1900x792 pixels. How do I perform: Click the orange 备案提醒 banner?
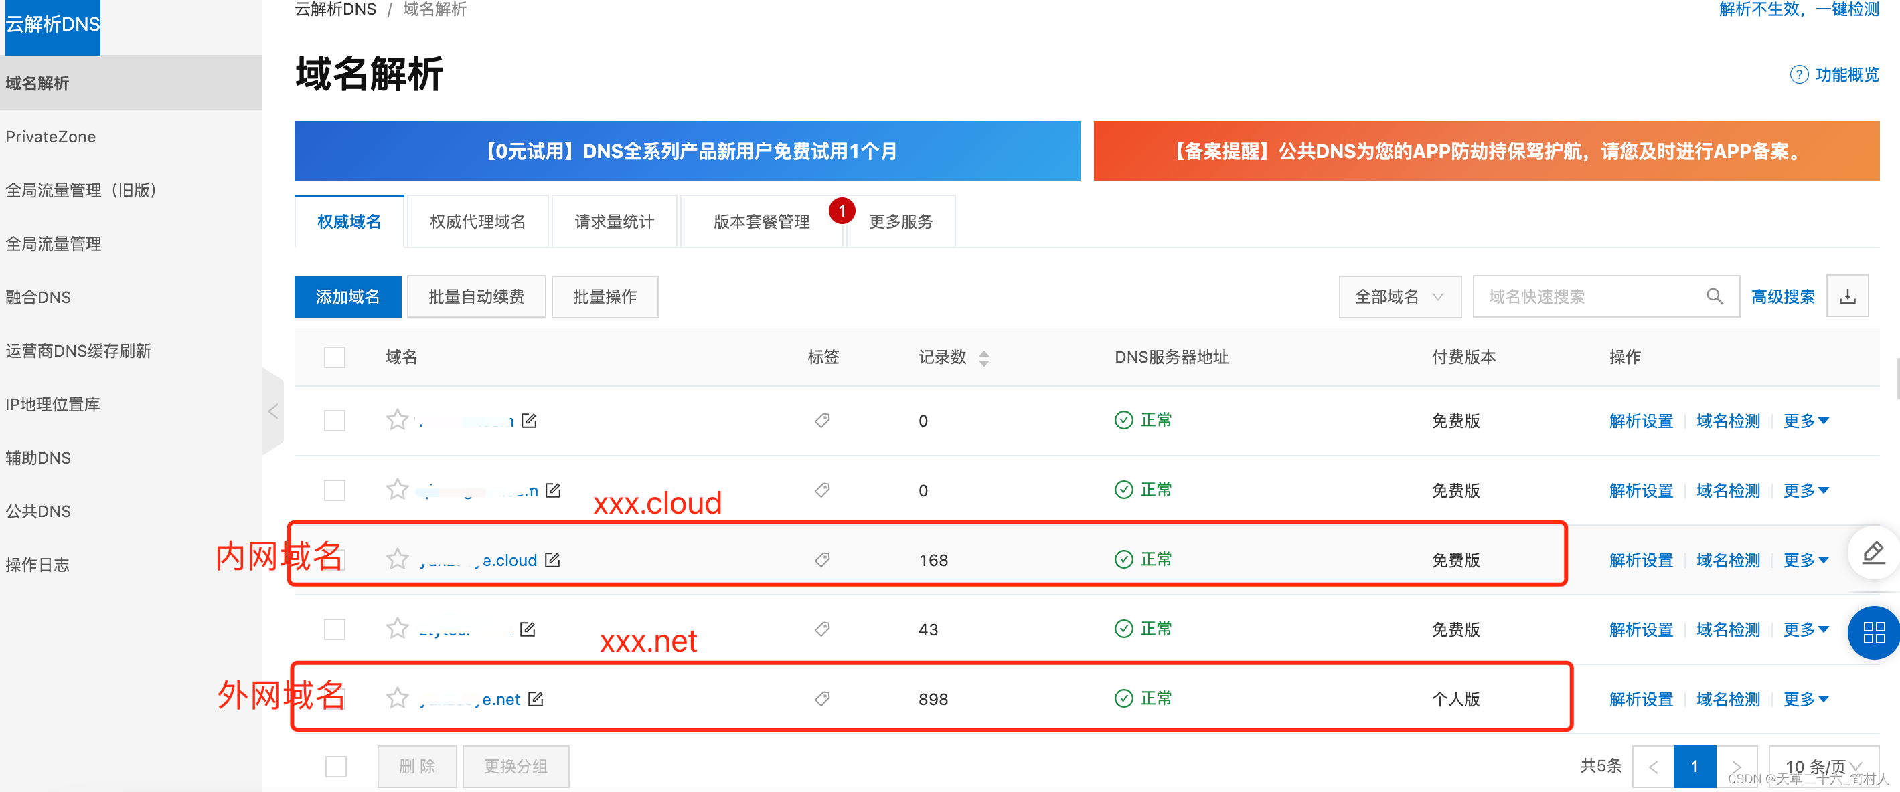pyautogui.click(x=1486, y=151)
